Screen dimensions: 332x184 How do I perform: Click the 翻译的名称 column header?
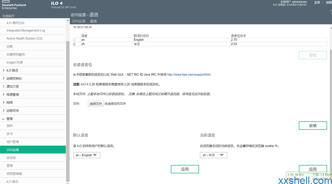coord(141,36)
